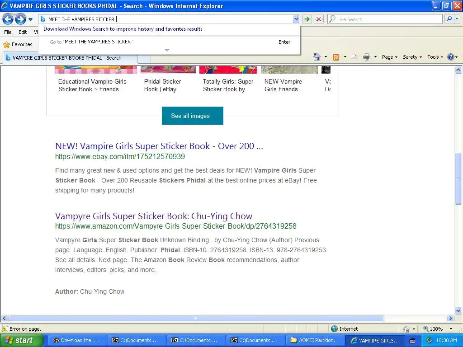This screenshot has width=463, height=347.
Task: Open the Tools menu
Action: point(435,57)
